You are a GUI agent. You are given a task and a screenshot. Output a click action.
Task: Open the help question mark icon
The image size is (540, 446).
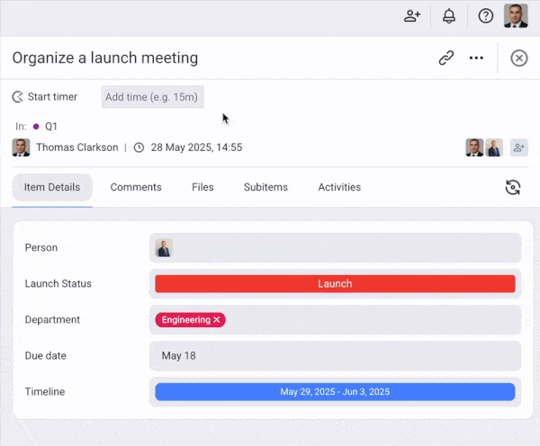[486, 16]
